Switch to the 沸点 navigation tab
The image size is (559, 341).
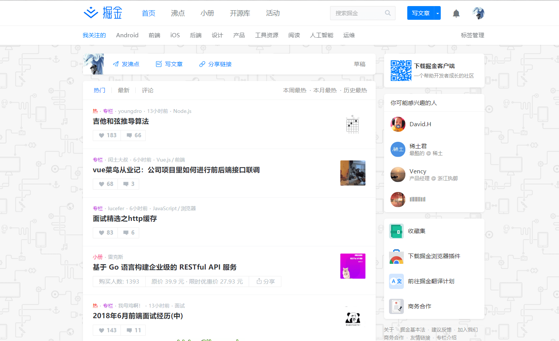click(178, 13)
